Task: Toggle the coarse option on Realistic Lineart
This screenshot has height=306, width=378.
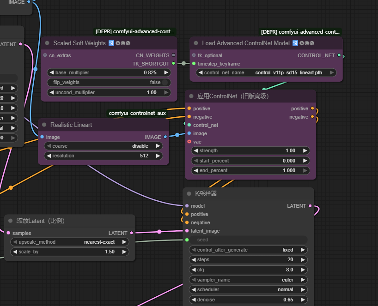Action: 104,146
